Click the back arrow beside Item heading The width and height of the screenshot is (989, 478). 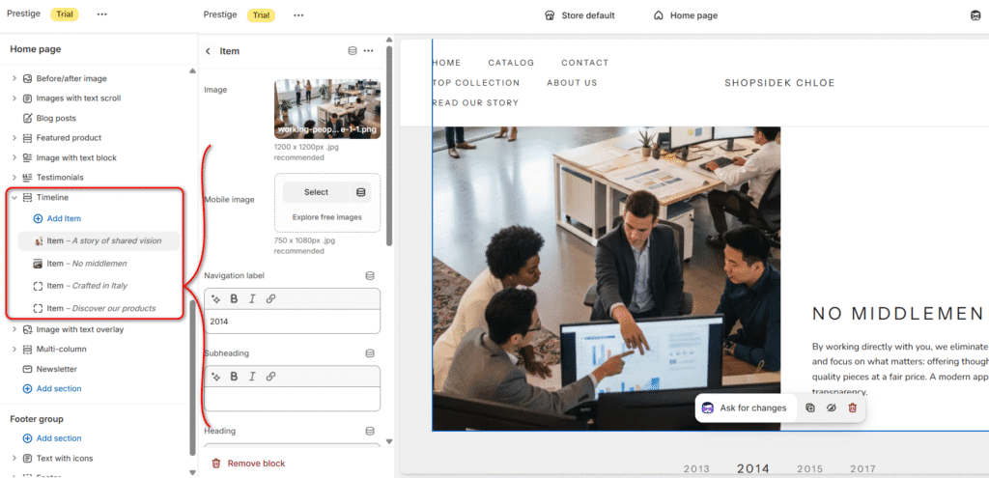[x=208, y=51]
